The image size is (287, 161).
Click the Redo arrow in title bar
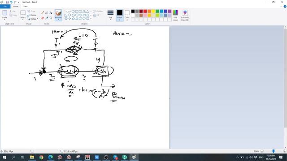[15, 2]
